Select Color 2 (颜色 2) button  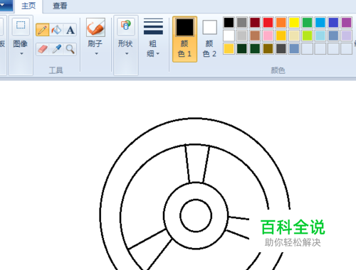[209, 39]
